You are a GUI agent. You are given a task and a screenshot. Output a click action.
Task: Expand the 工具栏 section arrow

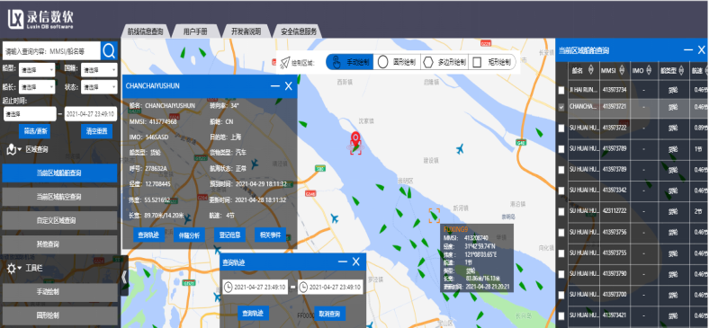click(x=20, y=269)
